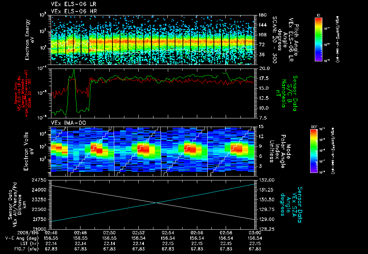Click the 'V-E Ang (deg)' row label
Image resolution: width=368 pixels, height=254 pixels.
tap(22, 238)
